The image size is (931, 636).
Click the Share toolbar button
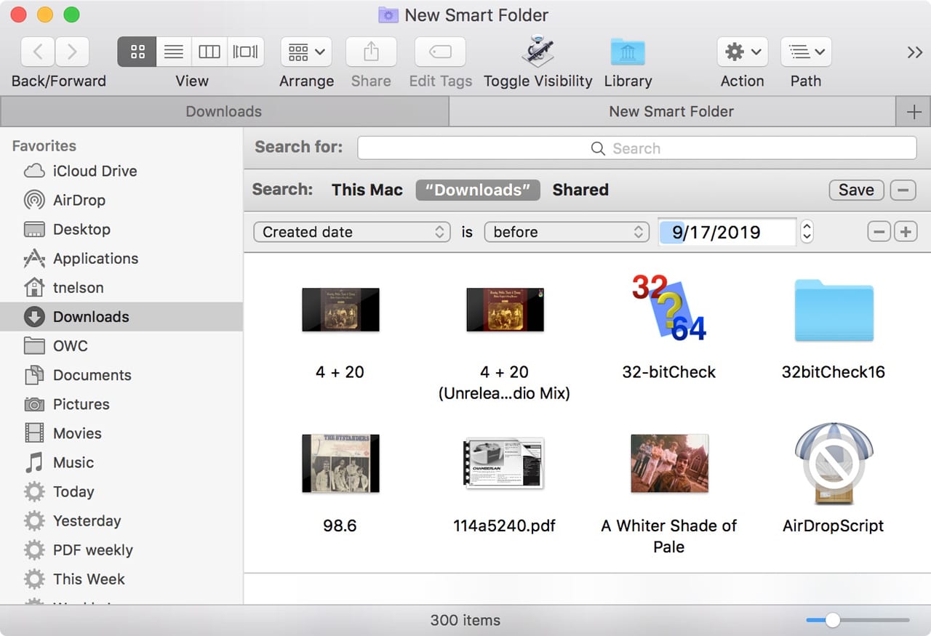coord(371,52)
